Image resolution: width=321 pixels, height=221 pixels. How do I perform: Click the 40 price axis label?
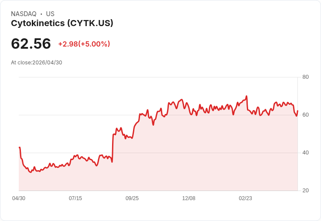305,153
